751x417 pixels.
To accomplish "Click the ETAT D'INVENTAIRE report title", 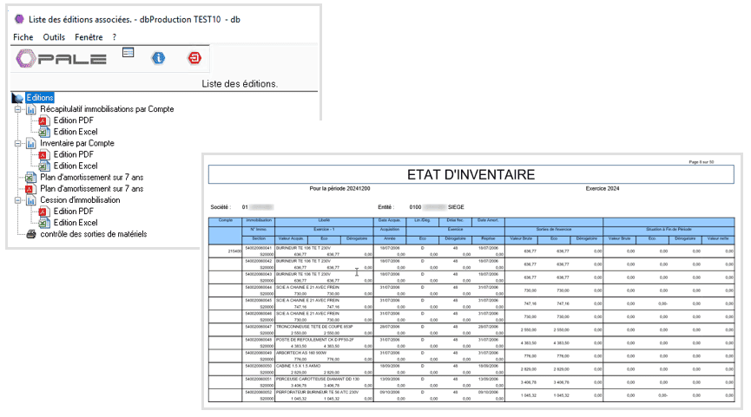I will pyautogui.click(x=471, y=175).
